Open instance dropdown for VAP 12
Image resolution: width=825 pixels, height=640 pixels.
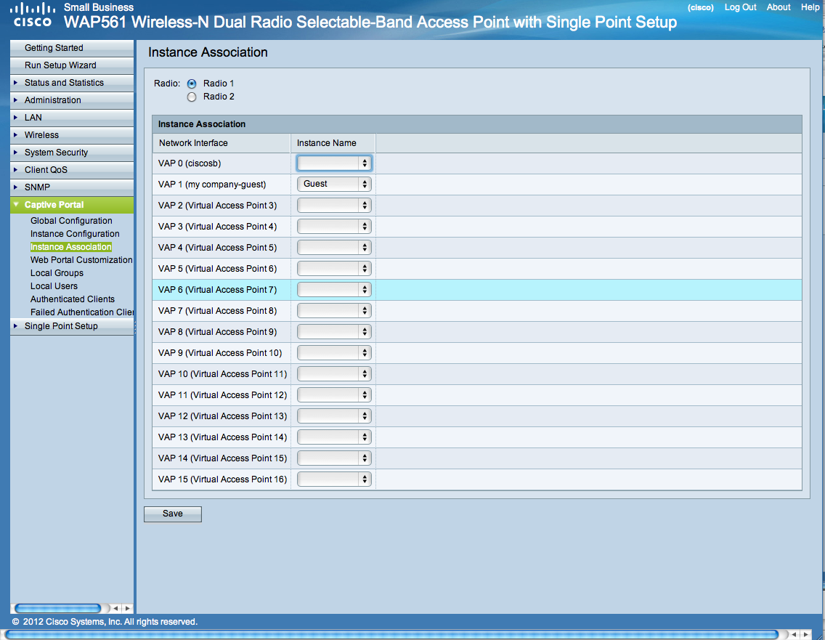334,416
